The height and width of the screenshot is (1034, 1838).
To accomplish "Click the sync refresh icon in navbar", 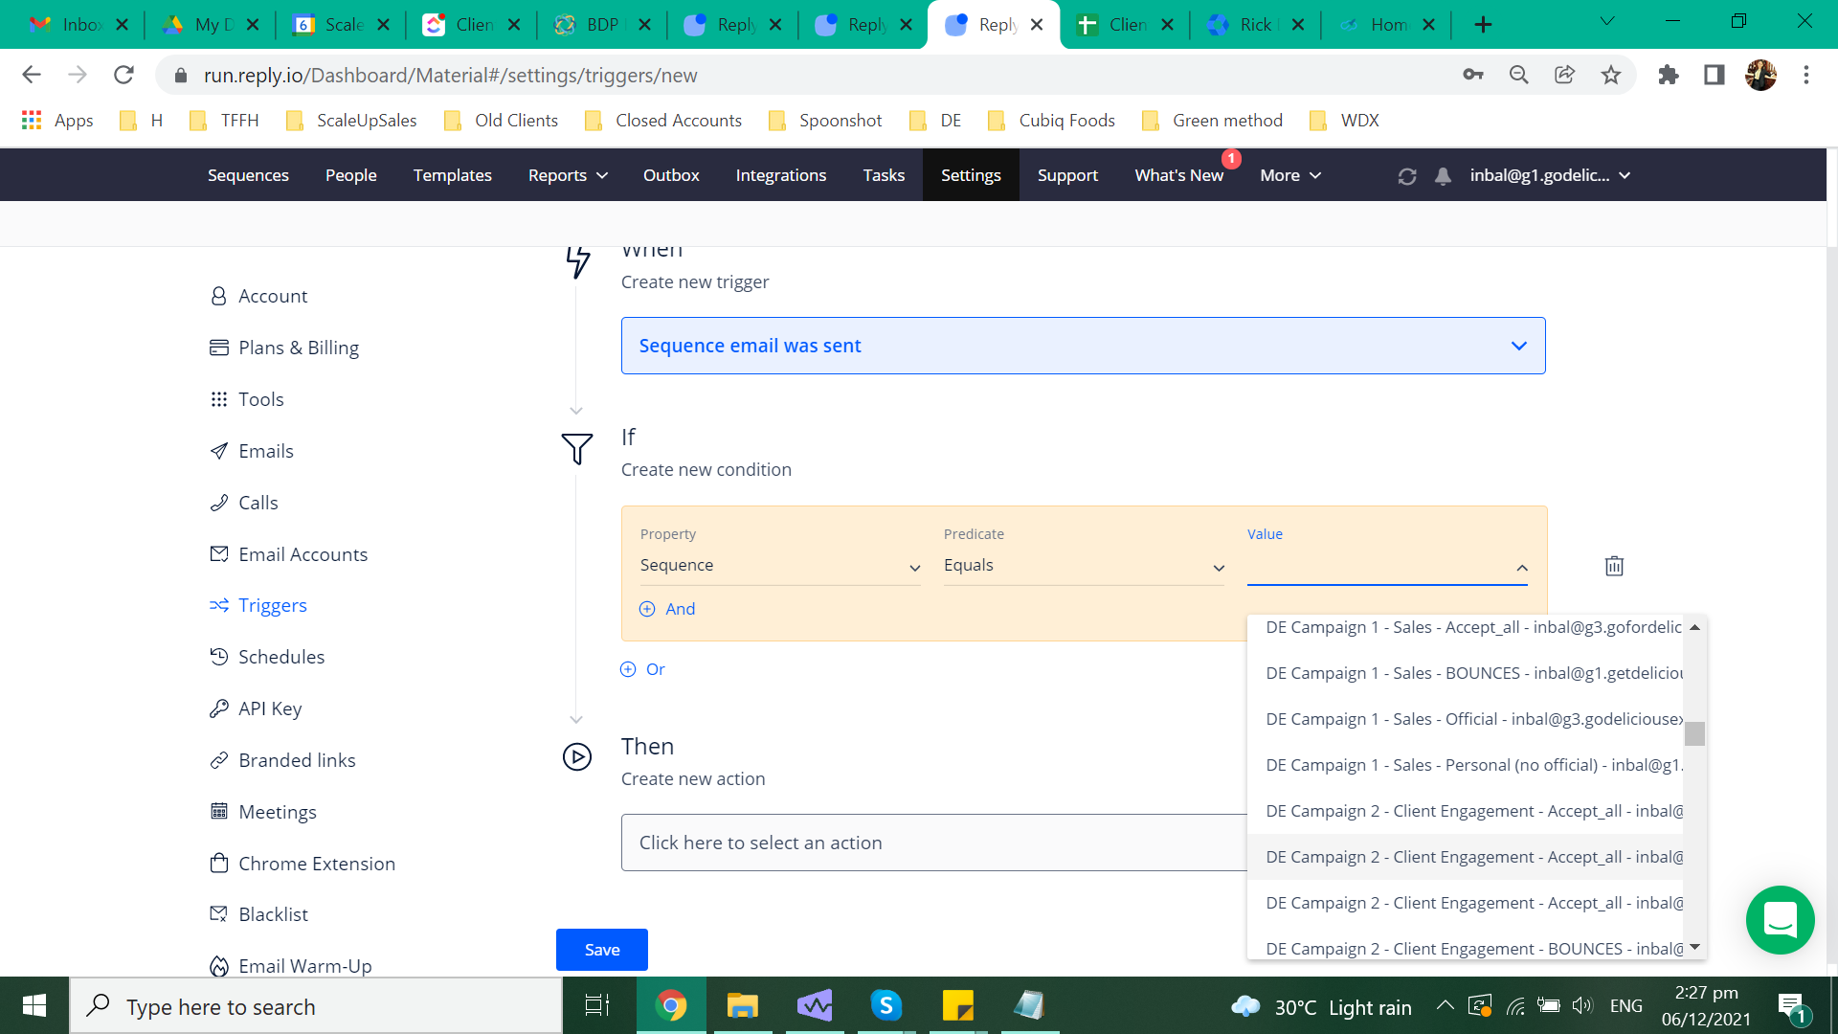I will 1406,176.
